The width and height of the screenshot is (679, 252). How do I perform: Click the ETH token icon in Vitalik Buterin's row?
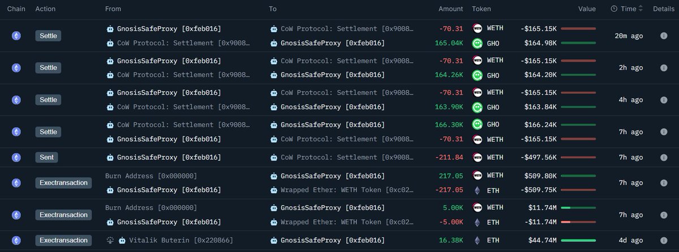pyautogui.click(x=477, y=240)
